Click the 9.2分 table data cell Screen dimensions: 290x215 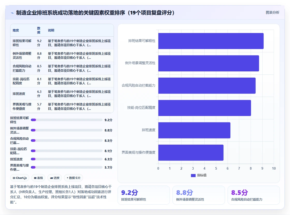point(40,43)
